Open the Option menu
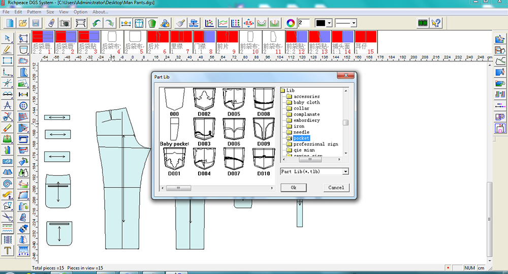The height and width of the screenshot is (274, 508). (80, 12)
